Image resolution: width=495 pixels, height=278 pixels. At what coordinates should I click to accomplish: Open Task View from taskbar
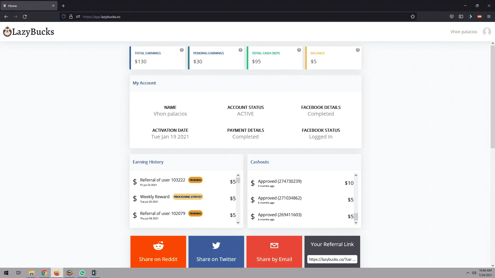click(x=19, y=273)
